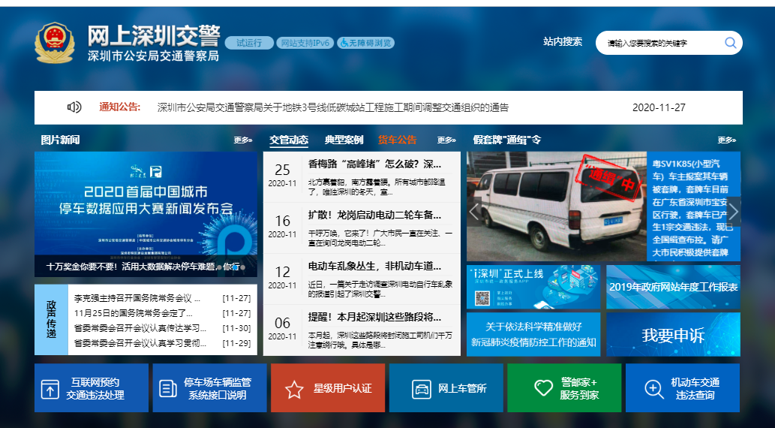The image size is (775, 428).
Task: Open 2019年政府网站年度工作报表 banner
Action: point(673,287)
